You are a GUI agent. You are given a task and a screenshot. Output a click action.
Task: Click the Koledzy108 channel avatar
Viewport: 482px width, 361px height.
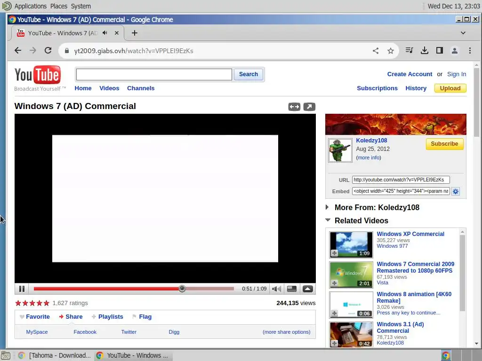[x=340, y=150]
